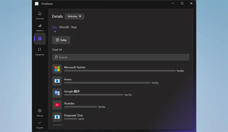Click the Register checkmark icon
Viewport: 228px width, 132px height.
coord(40,123)
